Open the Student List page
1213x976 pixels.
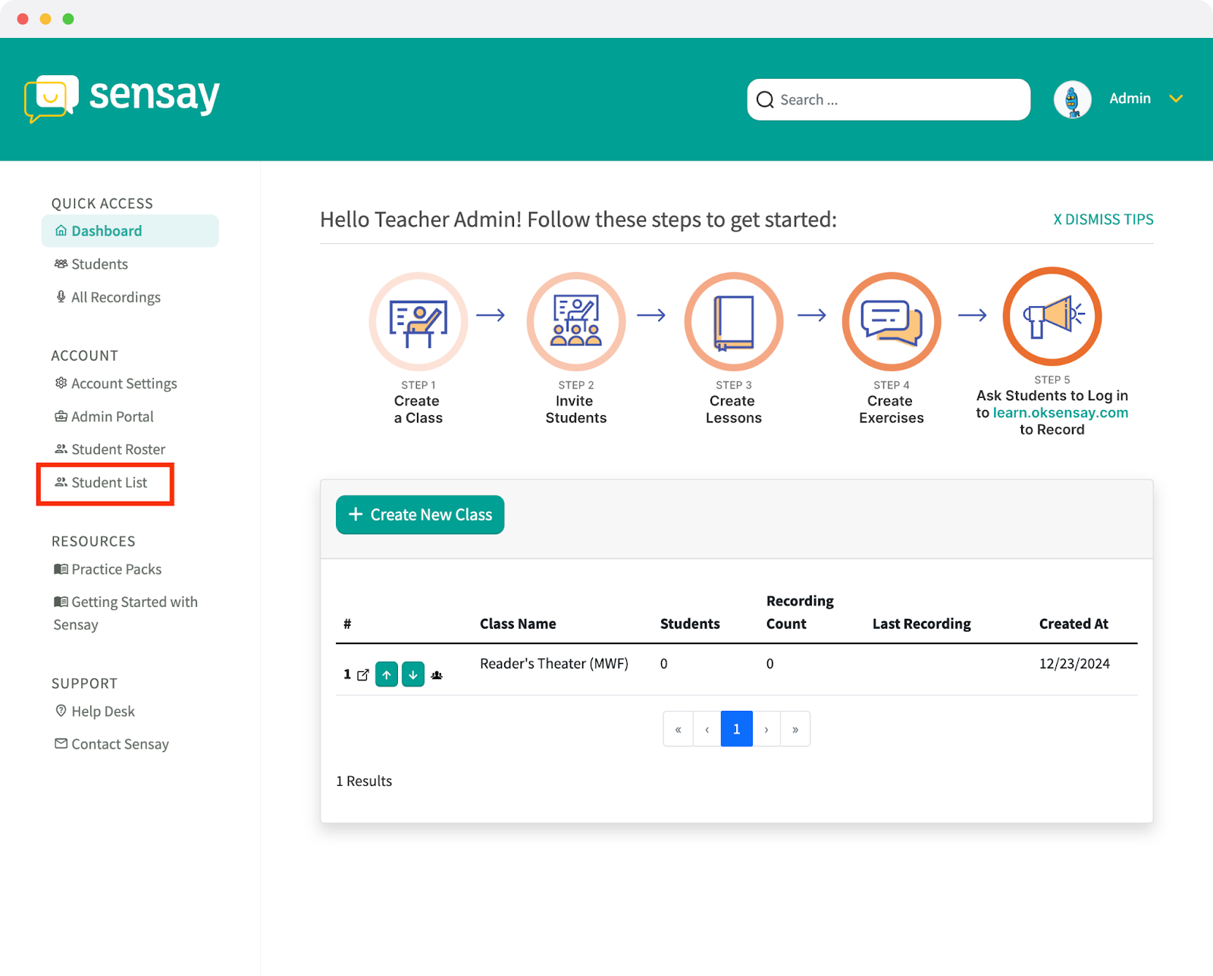coord(102,483)
